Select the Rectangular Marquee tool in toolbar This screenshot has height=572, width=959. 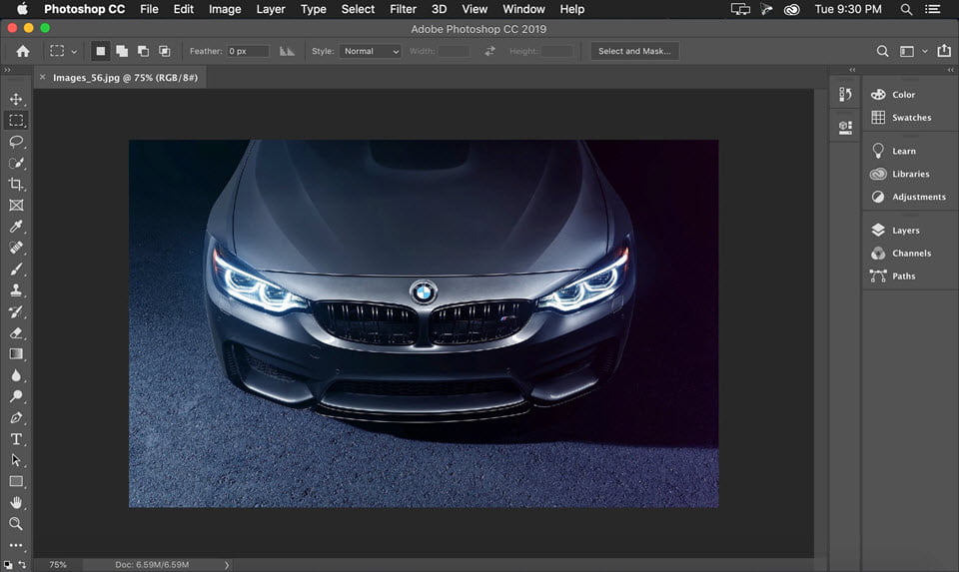tap(16, 121)
